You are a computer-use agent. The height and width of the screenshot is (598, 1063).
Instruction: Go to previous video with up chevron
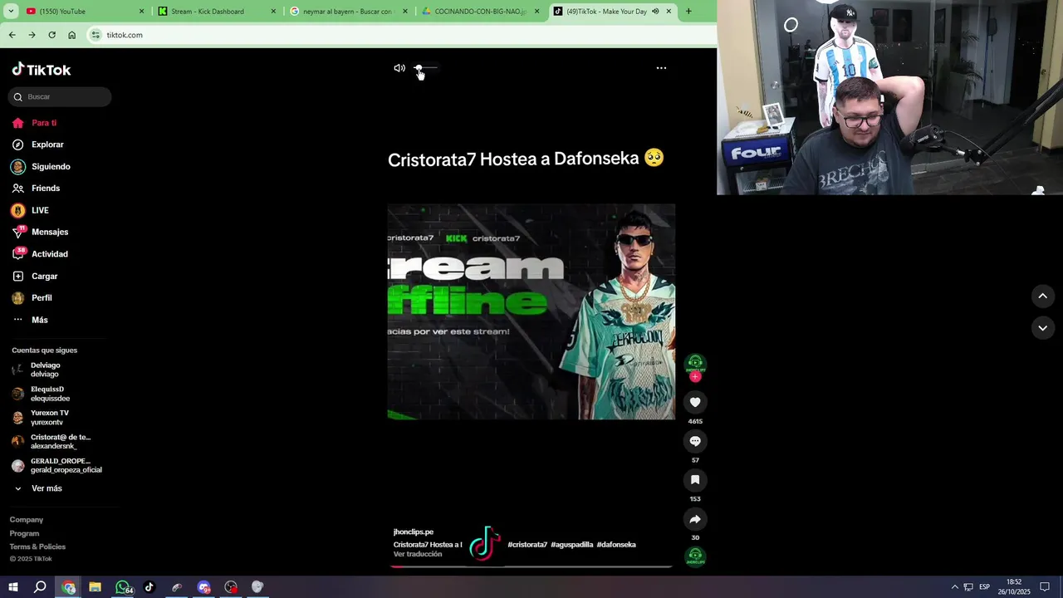(x=1042, y=296)
